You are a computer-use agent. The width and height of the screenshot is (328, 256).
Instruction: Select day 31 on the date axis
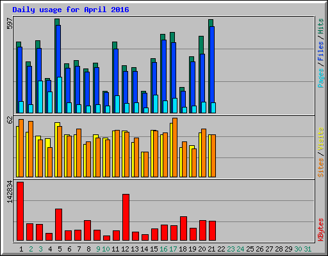click(x=307, y=249)
